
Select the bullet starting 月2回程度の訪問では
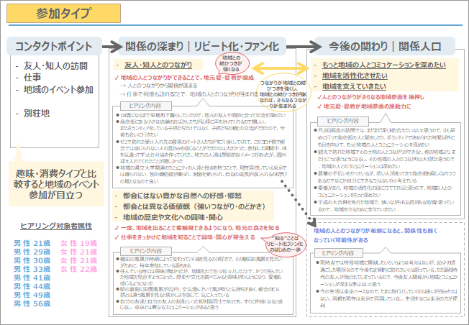click(384, 137)
